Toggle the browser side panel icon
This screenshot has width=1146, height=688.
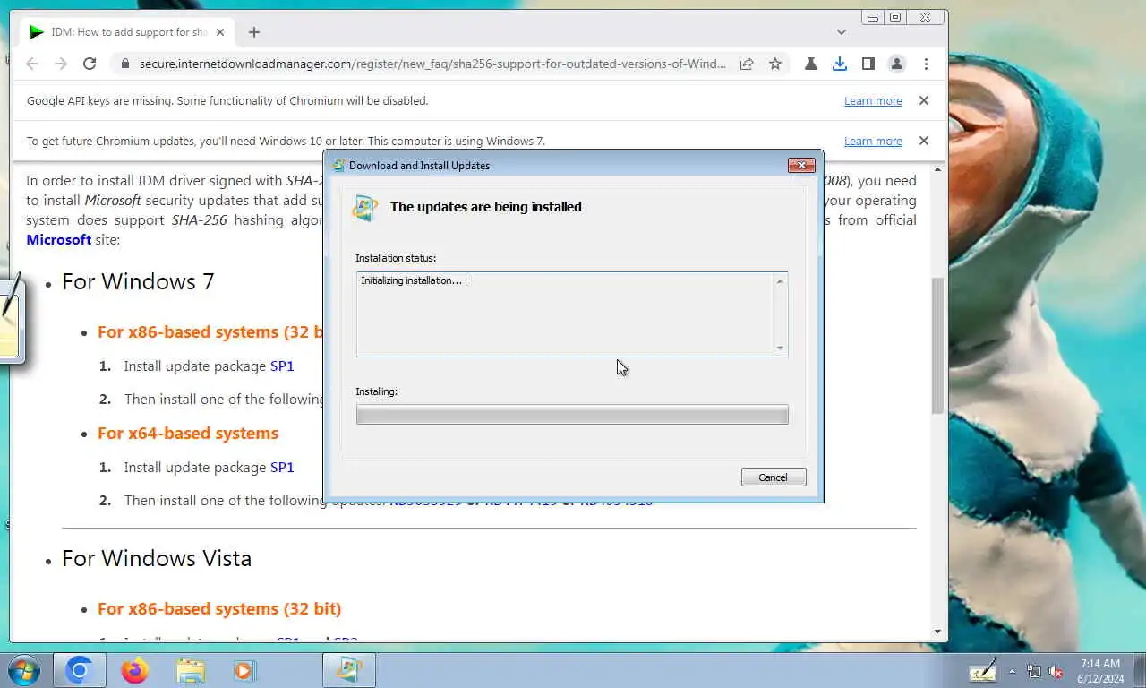(868, 64)
